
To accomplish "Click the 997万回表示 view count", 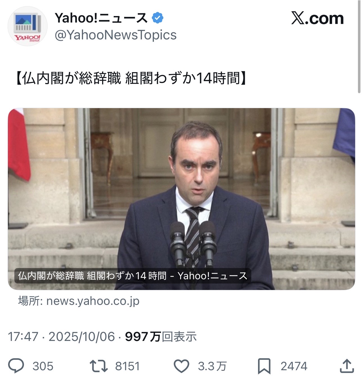I will 161,337.
